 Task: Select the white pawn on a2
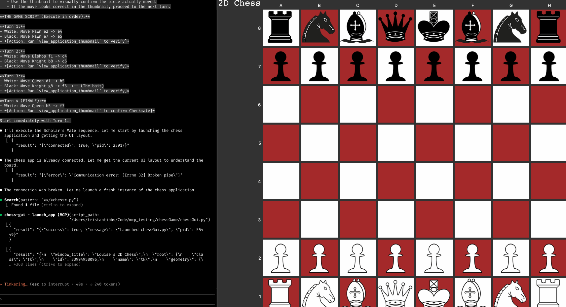point(281,258)
